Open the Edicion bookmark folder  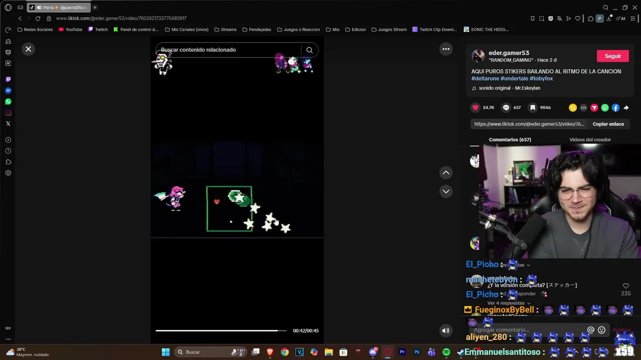coord(355,29)
